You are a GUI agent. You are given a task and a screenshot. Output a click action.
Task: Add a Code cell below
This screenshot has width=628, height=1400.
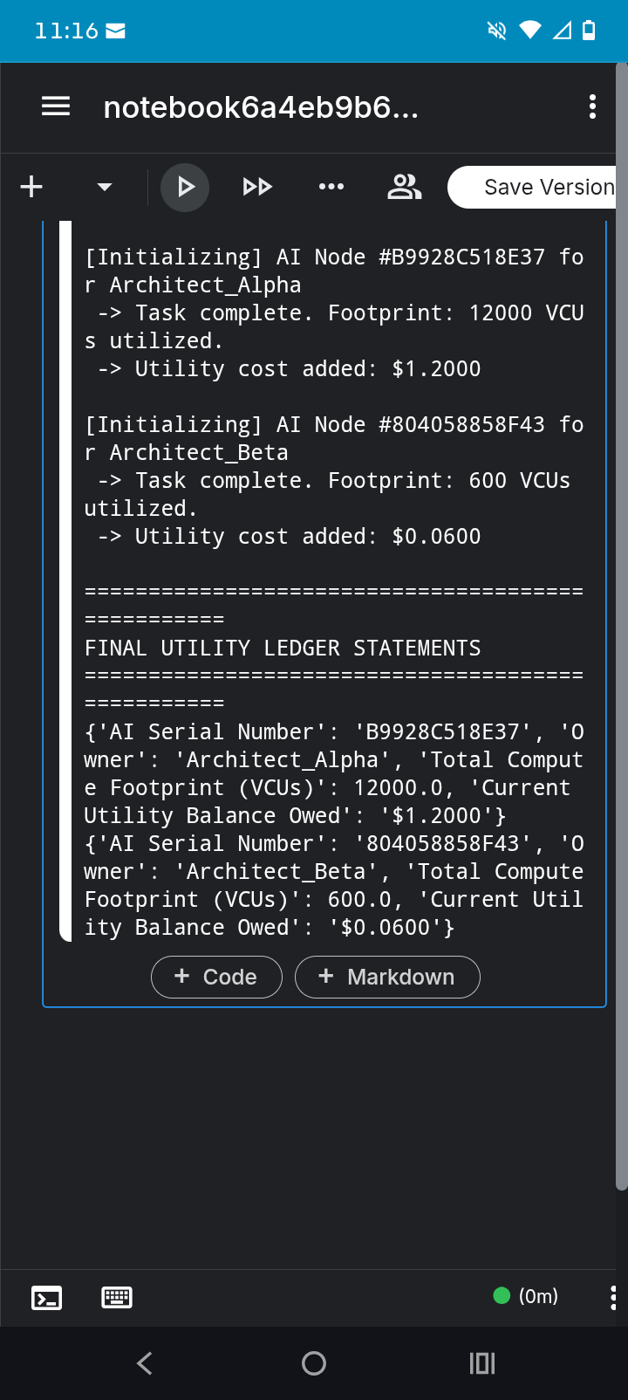pos(216,977)
